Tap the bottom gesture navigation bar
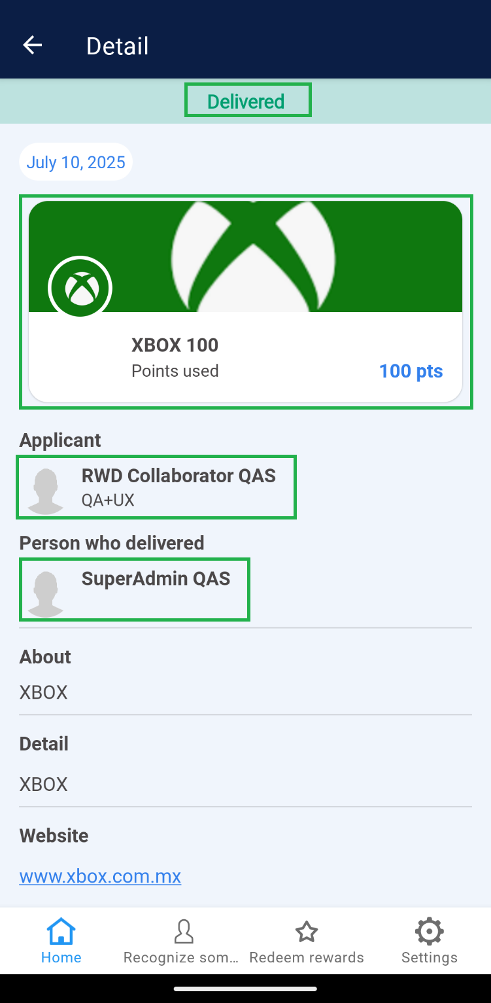The height and width of the screenshot is (1003, 491). click(x=245, y=989)
